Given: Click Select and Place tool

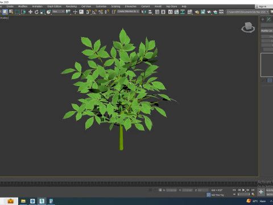Looking at the screenshot, I should 49,12.
